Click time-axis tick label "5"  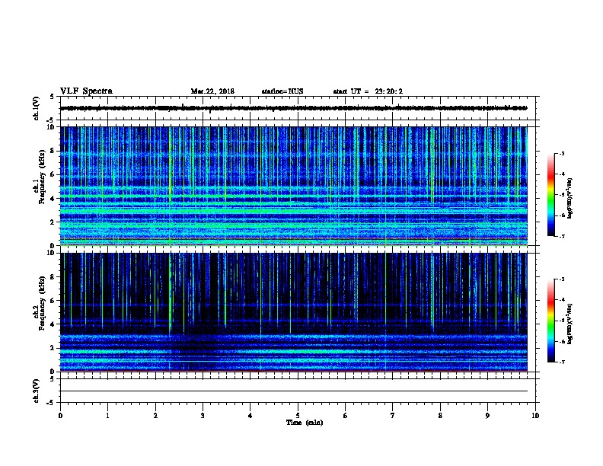point(298,416)
